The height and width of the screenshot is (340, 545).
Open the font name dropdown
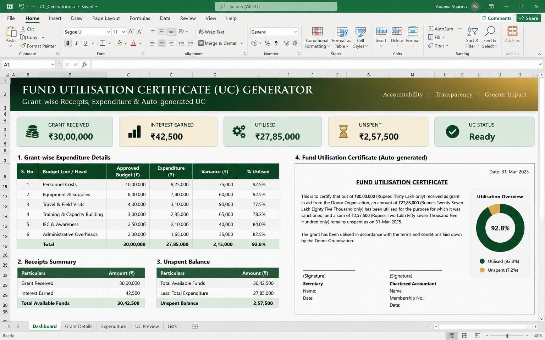click(x=109, y=32)
